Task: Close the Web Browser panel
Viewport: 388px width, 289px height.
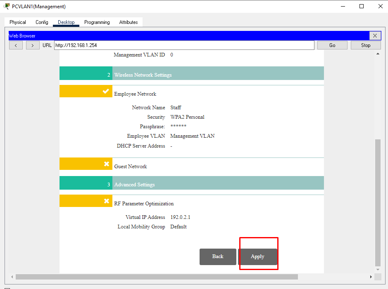Action: tap(375, 36)
